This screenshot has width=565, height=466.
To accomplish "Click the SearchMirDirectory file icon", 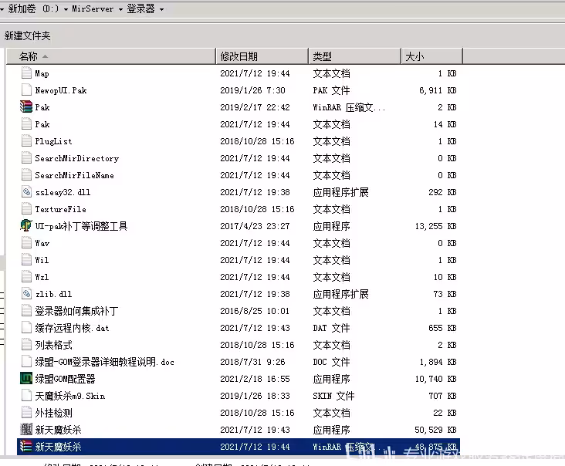I will tap(26, 157).
